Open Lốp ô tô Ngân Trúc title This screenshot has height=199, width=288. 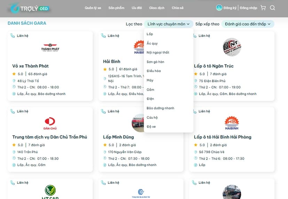coord(214,66)
